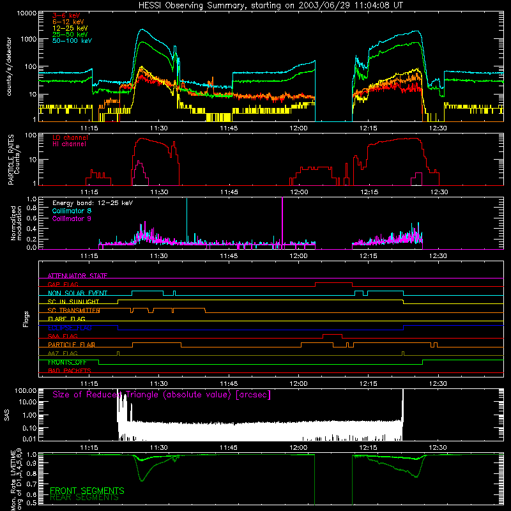Select the LO channel legend label
The width and height of the screenshot is (511, 511).
(x=70, y=137)
